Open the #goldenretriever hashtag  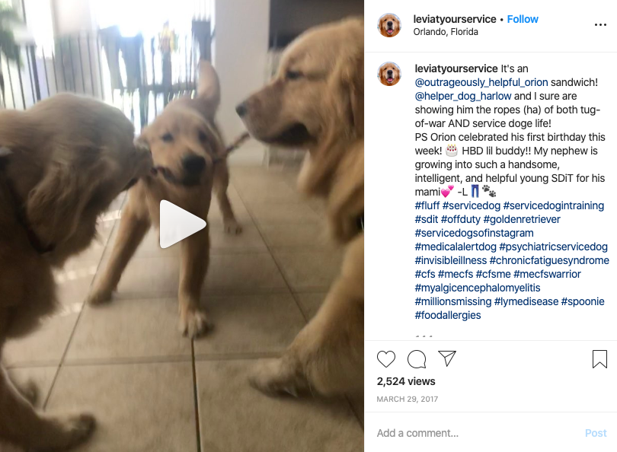coord(521,219)
